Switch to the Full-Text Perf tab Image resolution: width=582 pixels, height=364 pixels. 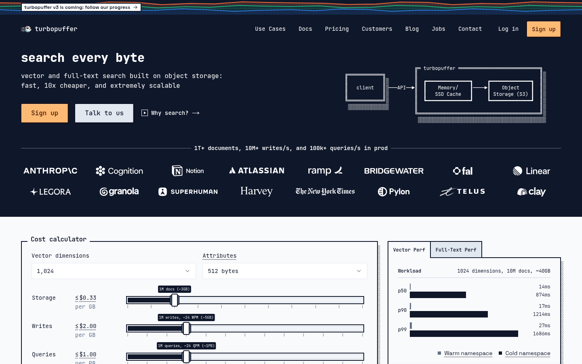coord(456,250)
